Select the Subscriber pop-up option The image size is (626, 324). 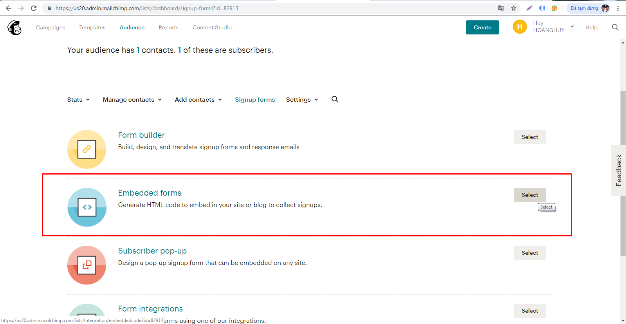tap(530, 253)
